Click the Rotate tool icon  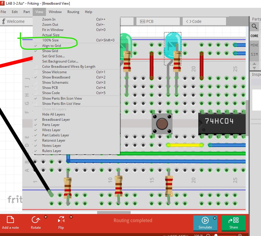(36, 220)
